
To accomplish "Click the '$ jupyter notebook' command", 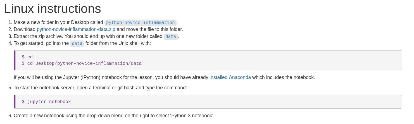I will tap(46, 102).
